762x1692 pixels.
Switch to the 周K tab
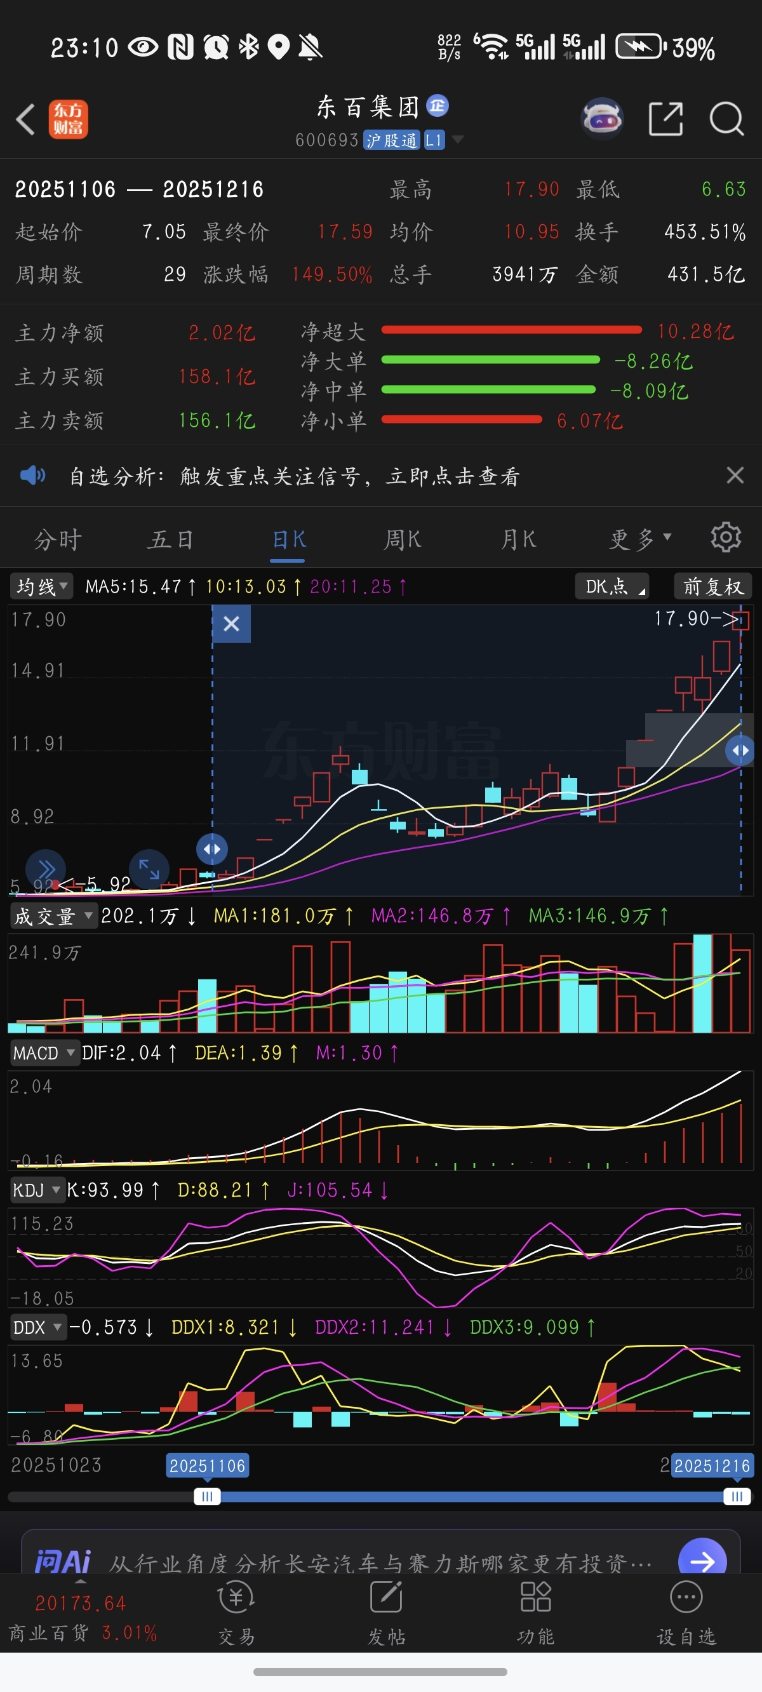(x=402, y=539)
